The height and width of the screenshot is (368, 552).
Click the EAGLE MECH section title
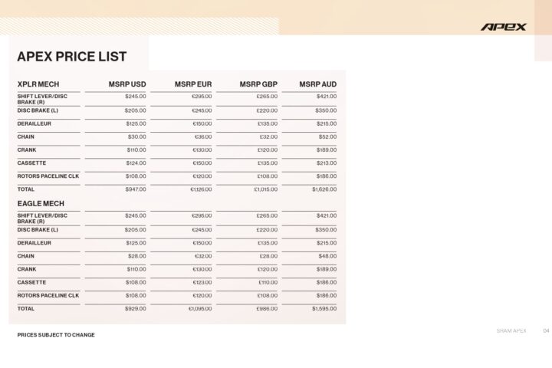(x=40, y=203)
